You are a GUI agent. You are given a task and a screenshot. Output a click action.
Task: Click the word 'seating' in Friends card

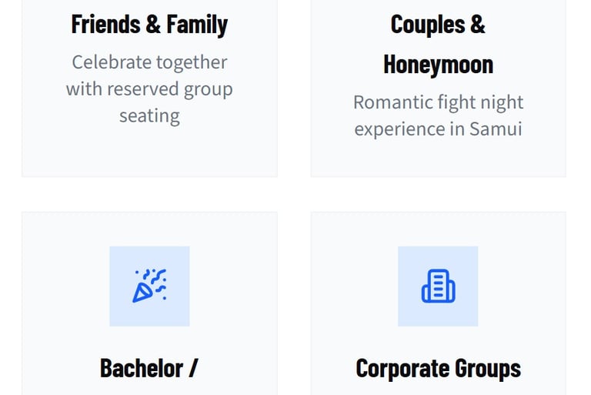[149, 116]
